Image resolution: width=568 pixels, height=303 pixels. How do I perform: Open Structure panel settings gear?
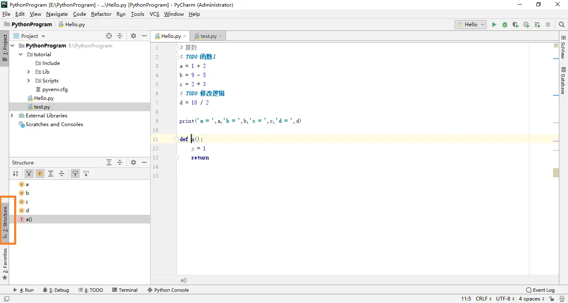[133, 162]
